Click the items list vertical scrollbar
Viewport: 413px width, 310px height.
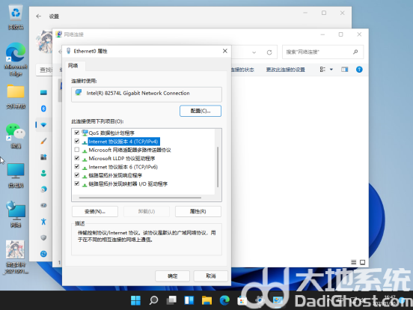[x=218, y=166]
